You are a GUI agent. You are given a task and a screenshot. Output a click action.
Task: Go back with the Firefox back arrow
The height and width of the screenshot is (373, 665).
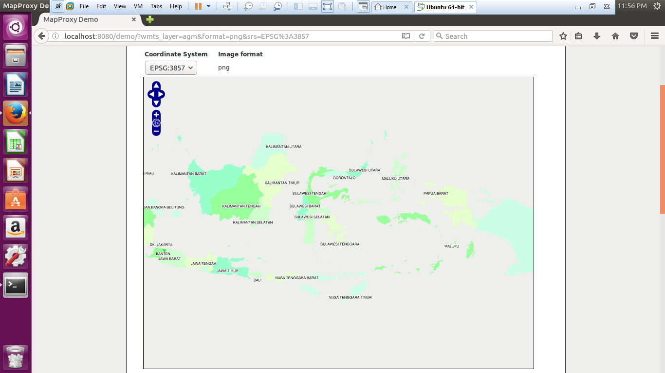pyautogui.click(x=41, y=36)
